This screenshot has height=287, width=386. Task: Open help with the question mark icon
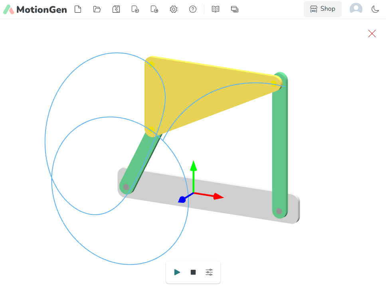pos(193,9)
